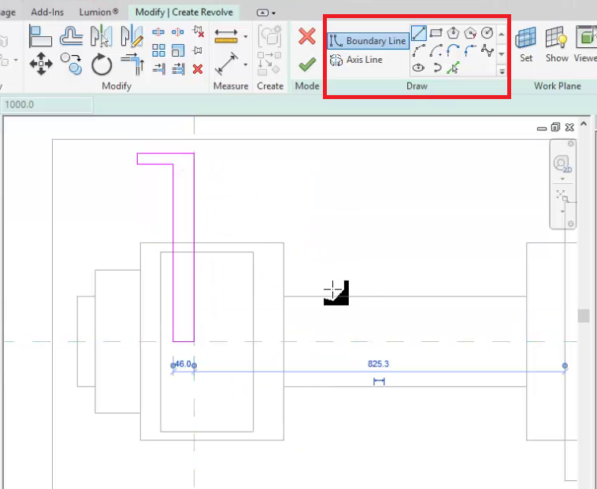Select the Modify | Create Revolve tab
The height and width of the screenshot is (489, 597).
pyautogui.click(x=184, y=12)
